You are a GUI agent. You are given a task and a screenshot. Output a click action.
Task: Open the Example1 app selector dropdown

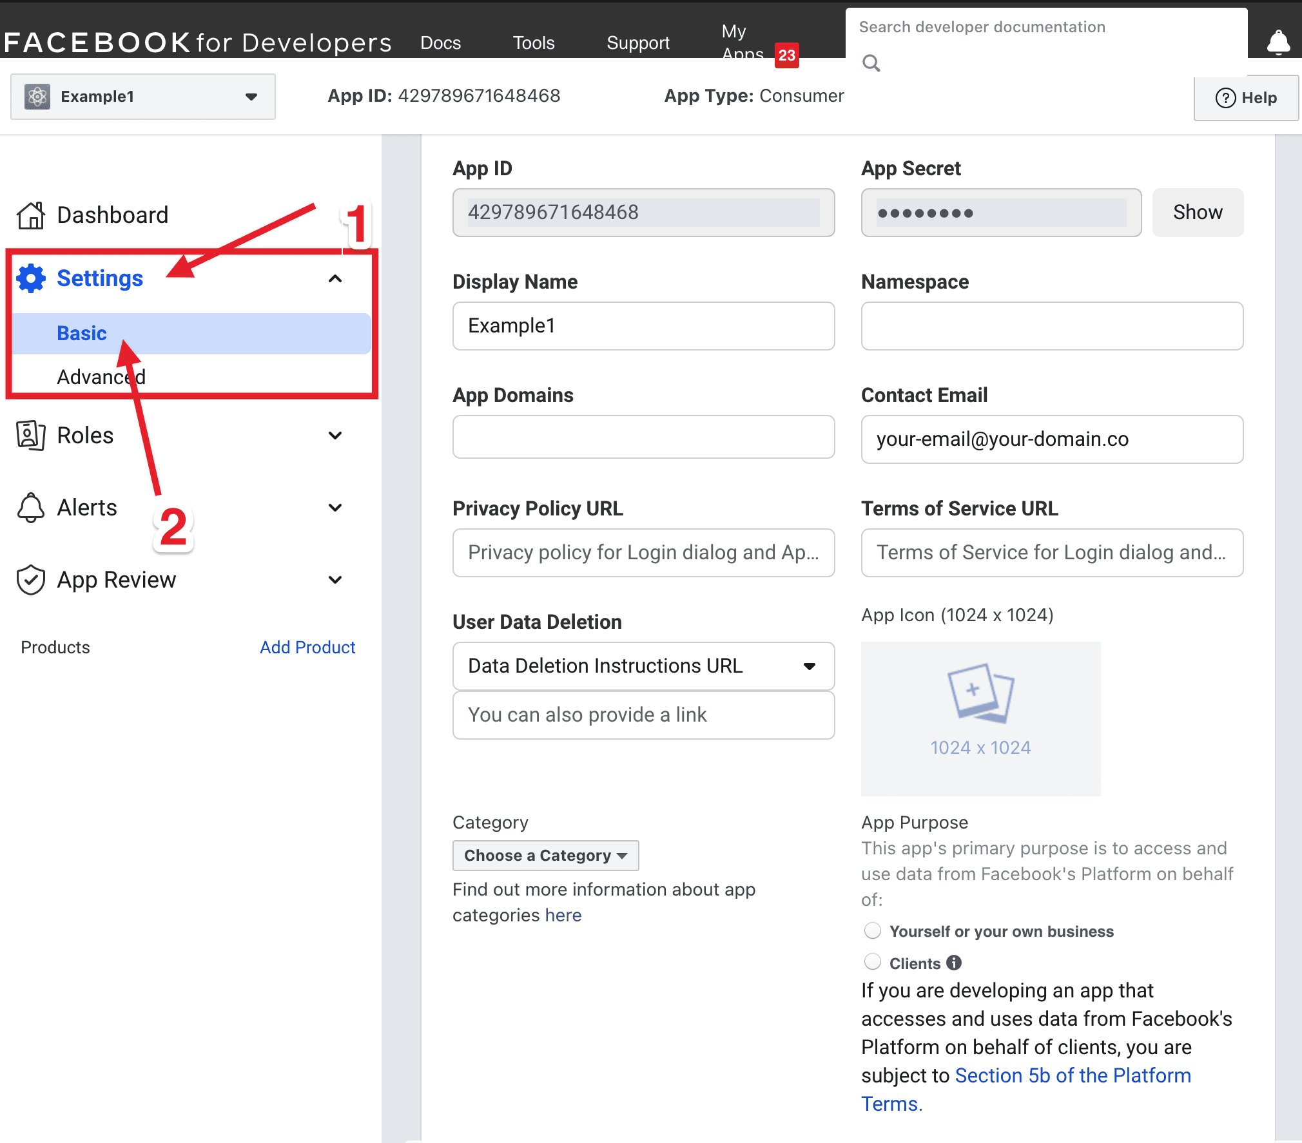pyautogui.click(x=143, y=97)
